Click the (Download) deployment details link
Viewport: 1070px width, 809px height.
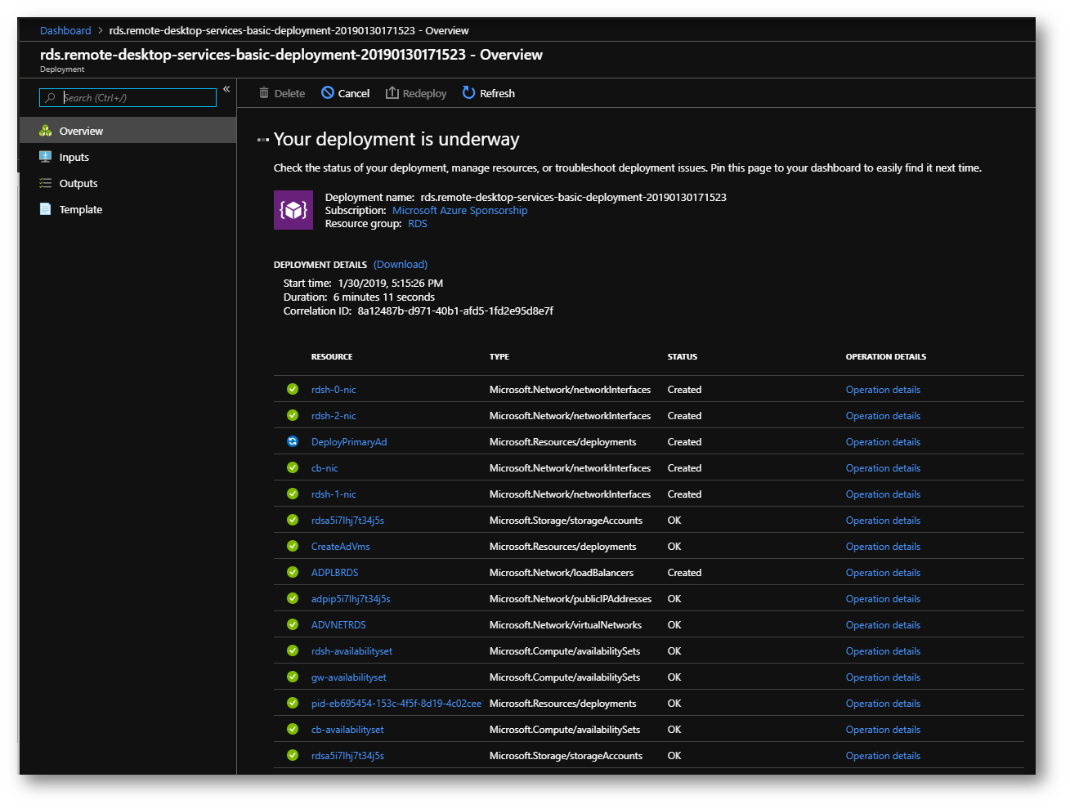(401, 264)
